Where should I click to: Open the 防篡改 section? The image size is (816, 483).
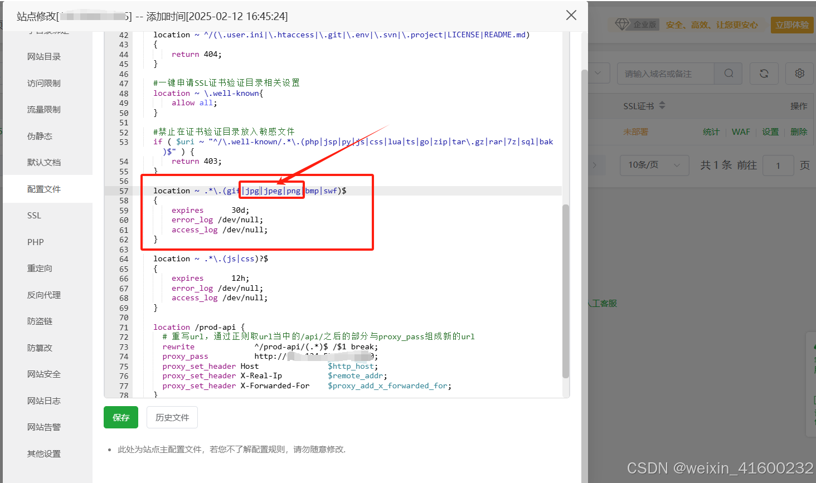click(40, 348)
